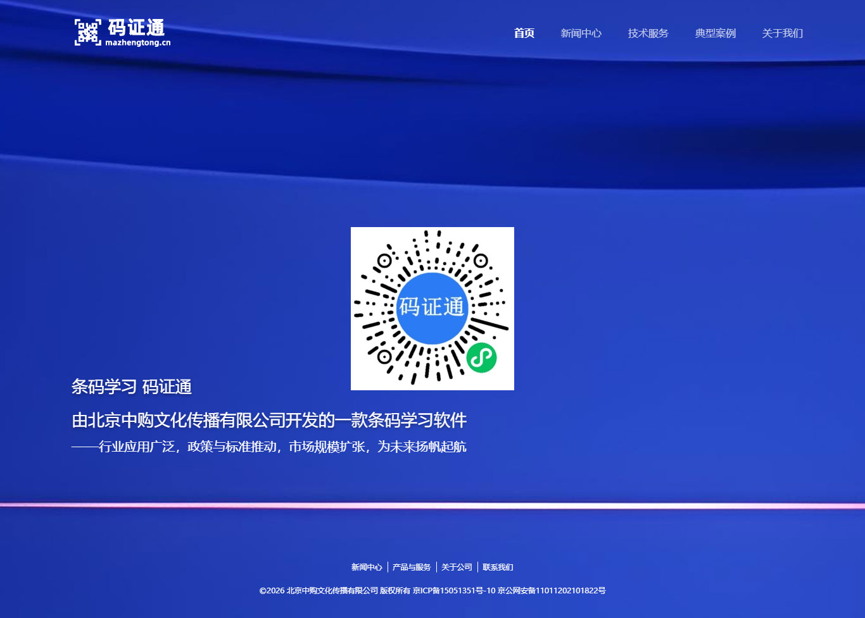Click the 京公网安备11011202101822号 link
This screenshot has height=618, width=865.
point(552,591)
